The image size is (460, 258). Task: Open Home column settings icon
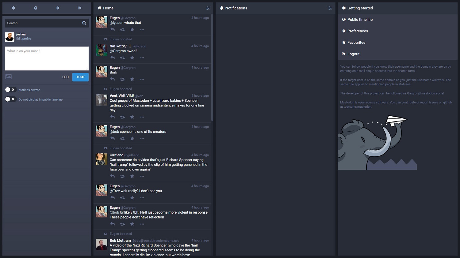click(x=208, y=8)
